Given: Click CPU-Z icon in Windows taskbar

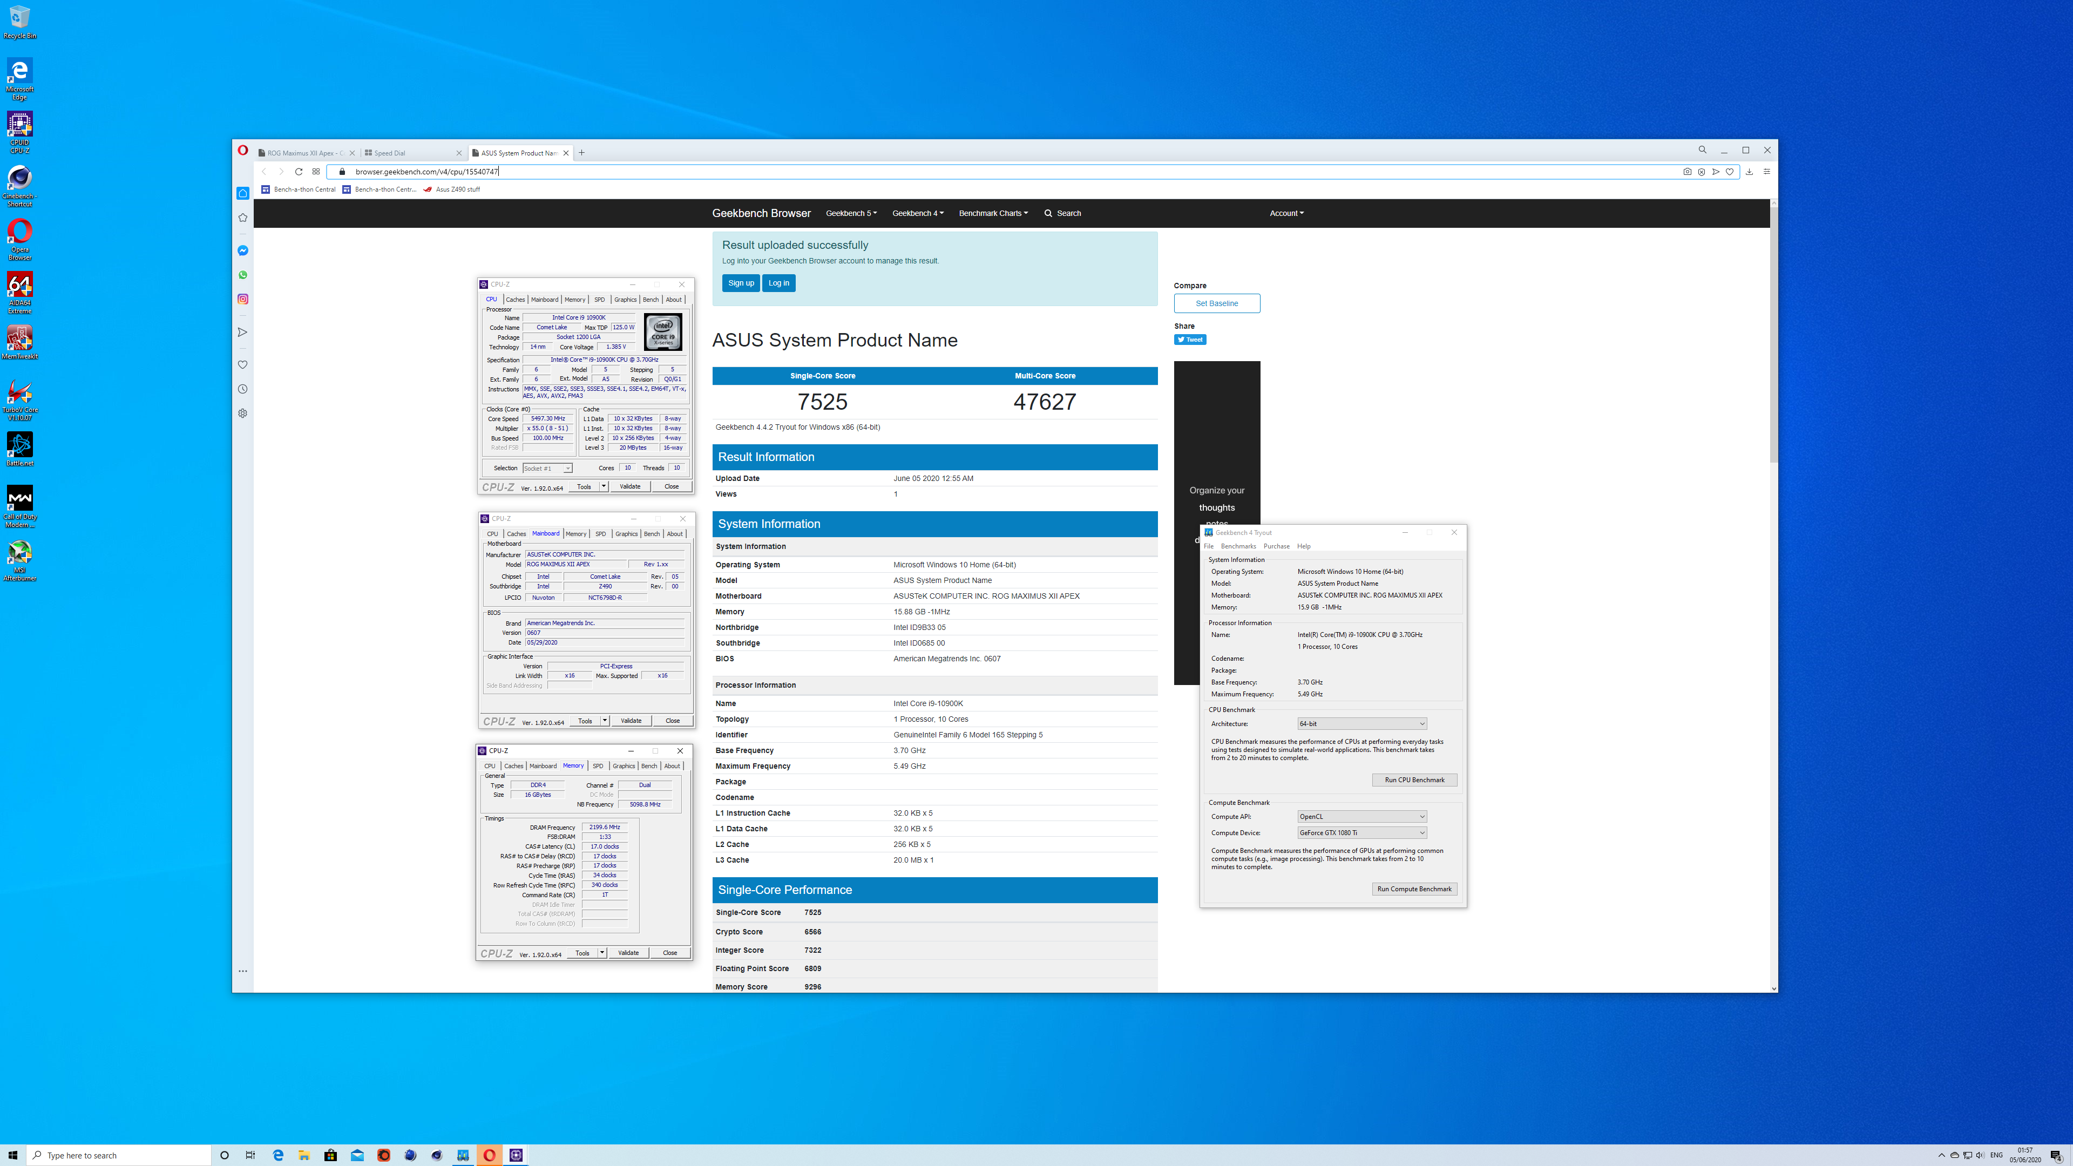Looking at the screenshot, I should click(x=516, y=1155).
